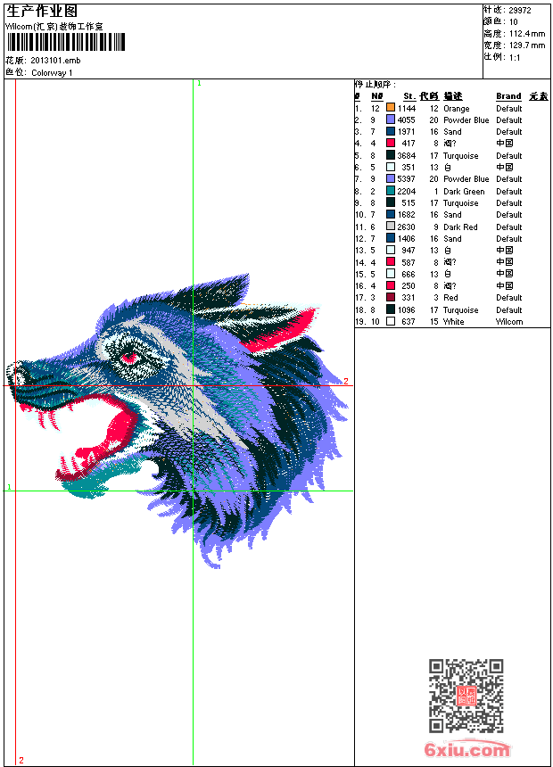
Task: Select the Powder Blue swatch beside 5397
Action: click(x=391, y=178)
